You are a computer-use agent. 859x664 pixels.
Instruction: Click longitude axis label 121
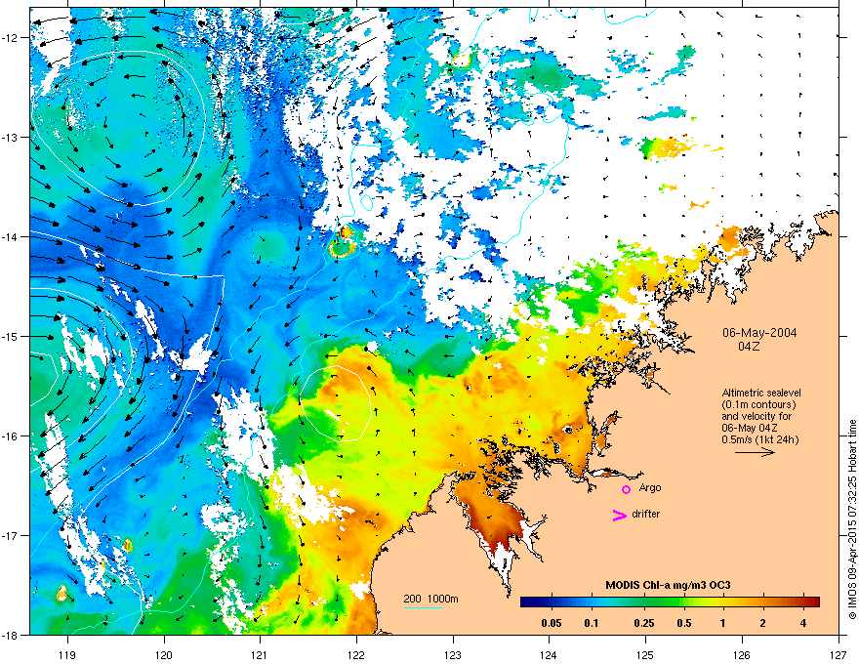point(260,655)
